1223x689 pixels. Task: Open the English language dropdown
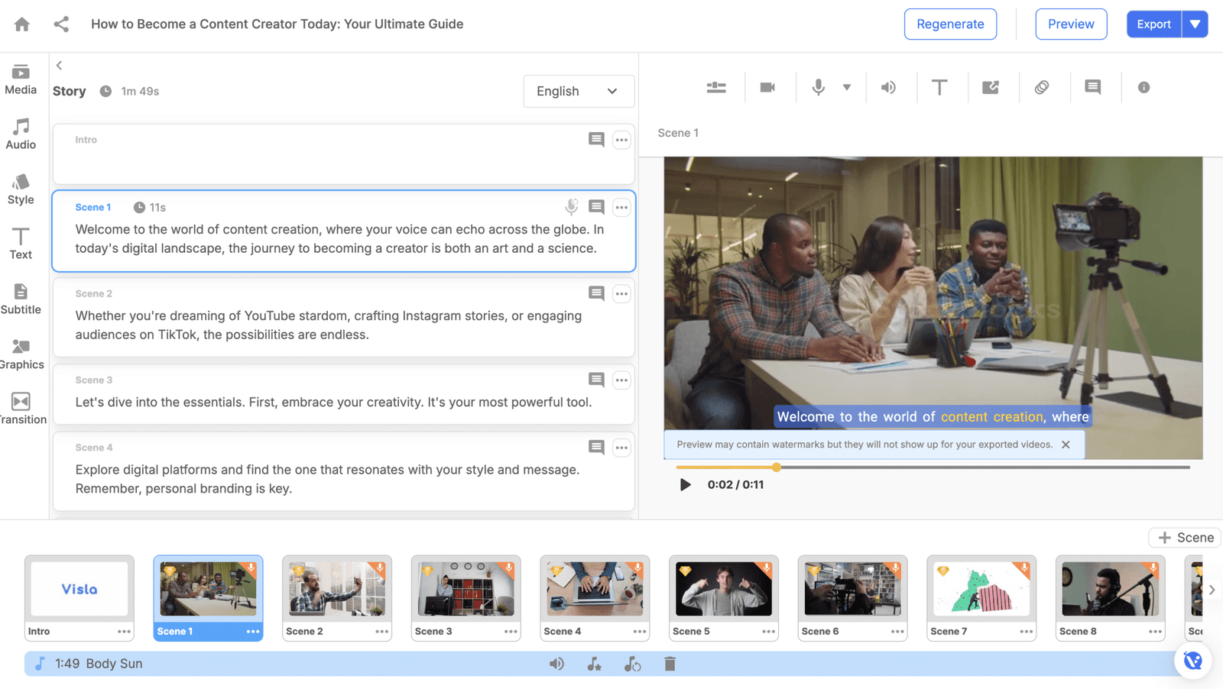pos(579,91)
